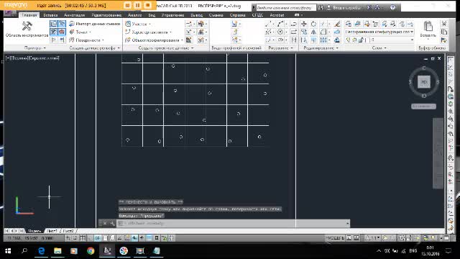
Task: Stop the Movavi recording
Action: tap(148, 5)
